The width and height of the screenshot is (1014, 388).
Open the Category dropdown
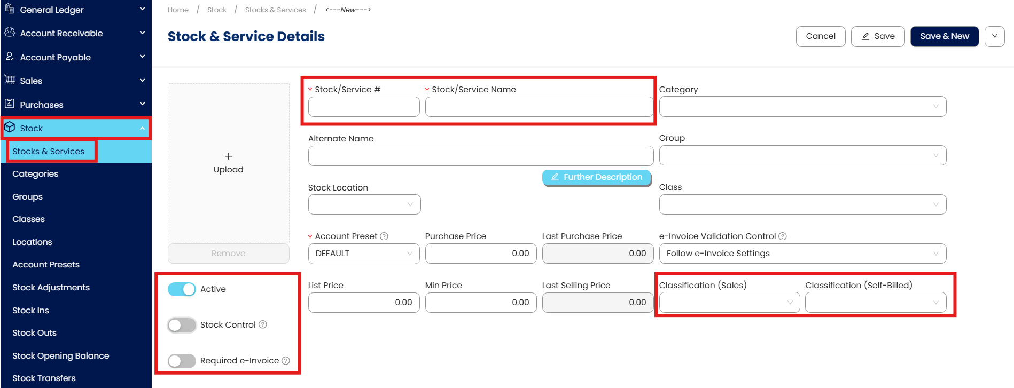tap(802, 106)
